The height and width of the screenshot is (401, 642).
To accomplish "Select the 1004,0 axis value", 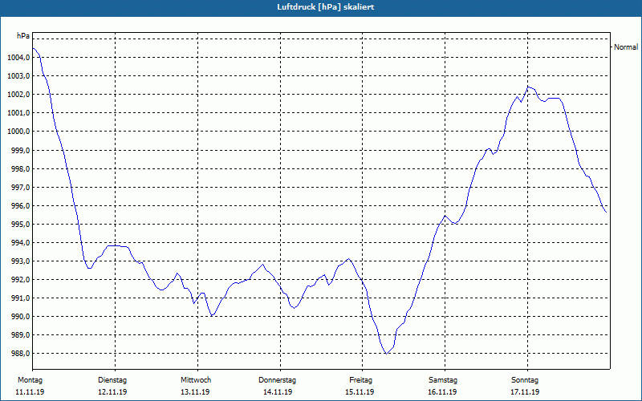I will [18, 58].
